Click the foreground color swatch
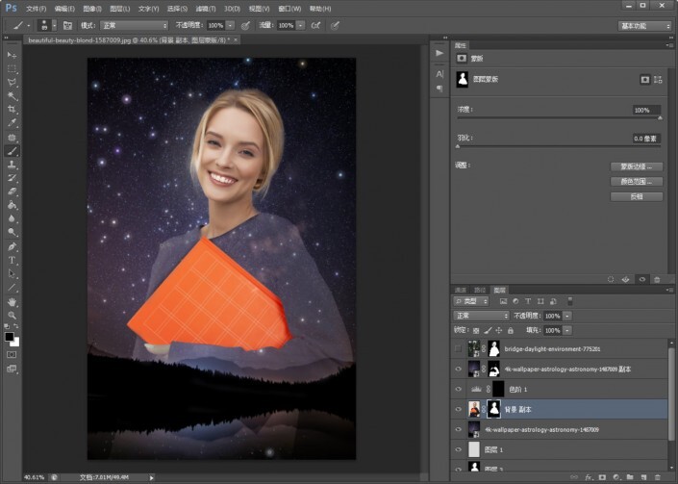The height and width of the screenshot is (484, 678). 10,337
